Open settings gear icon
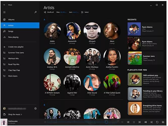Image resolution: width=168 pixels, height=126 pixels. pyautogui.click(x=36, y=109)
